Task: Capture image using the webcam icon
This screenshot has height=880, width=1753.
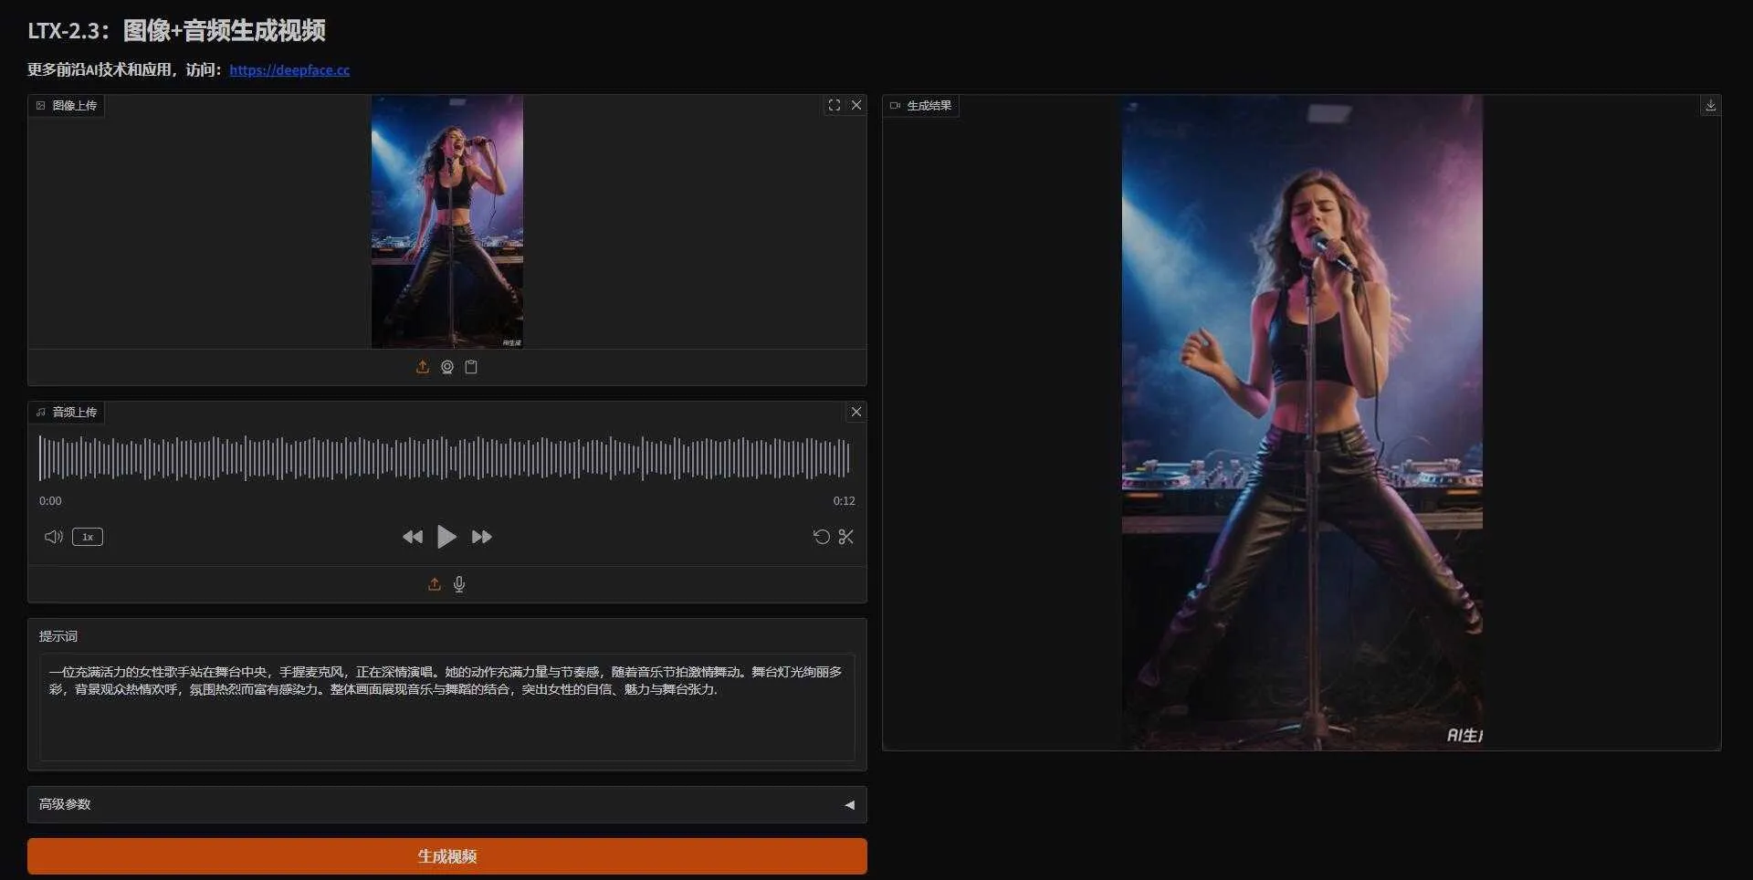Action: (446, 366)
